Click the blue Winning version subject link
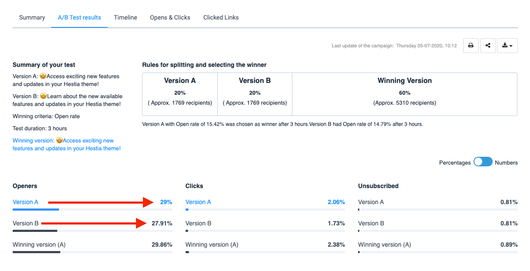 (66, 145)
